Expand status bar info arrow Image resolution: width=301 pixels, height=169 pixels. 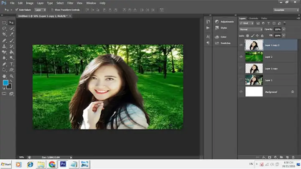point(71,157)
